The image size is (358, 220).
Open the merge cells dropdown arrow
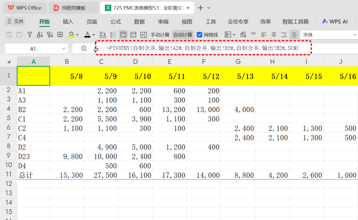[x=234, y=35]
